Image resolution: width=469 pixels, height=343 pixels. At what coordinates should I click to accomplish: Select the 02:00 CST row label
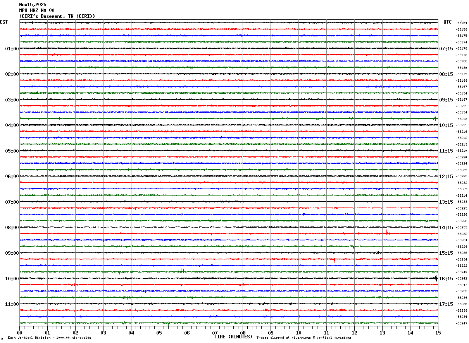(x=12, y=74)
